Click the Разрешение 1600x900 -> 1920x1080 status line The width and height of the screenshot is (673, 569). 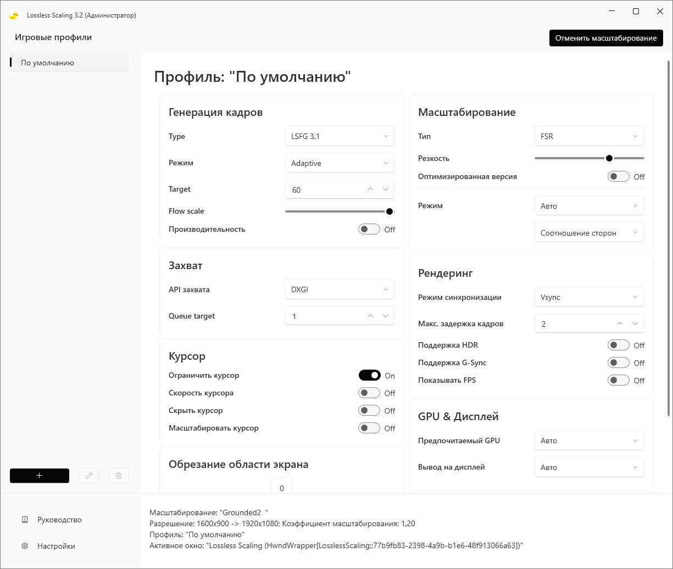[x=282, y=523]
